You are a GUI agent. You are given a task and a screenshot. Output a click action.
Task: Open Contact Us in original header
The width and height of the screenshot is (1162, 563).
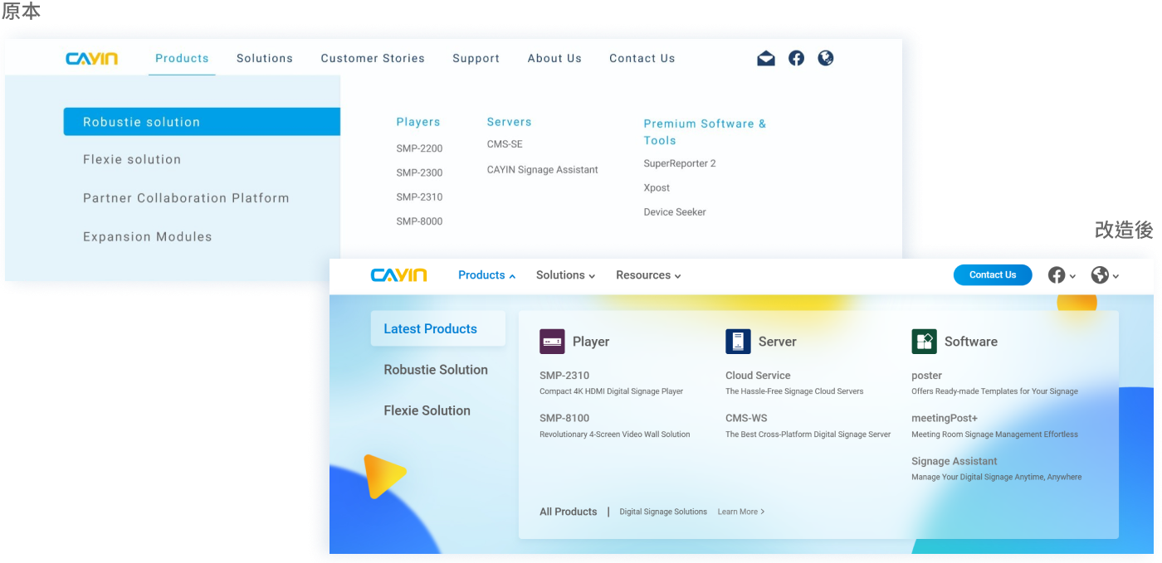(x=642, y=58)
